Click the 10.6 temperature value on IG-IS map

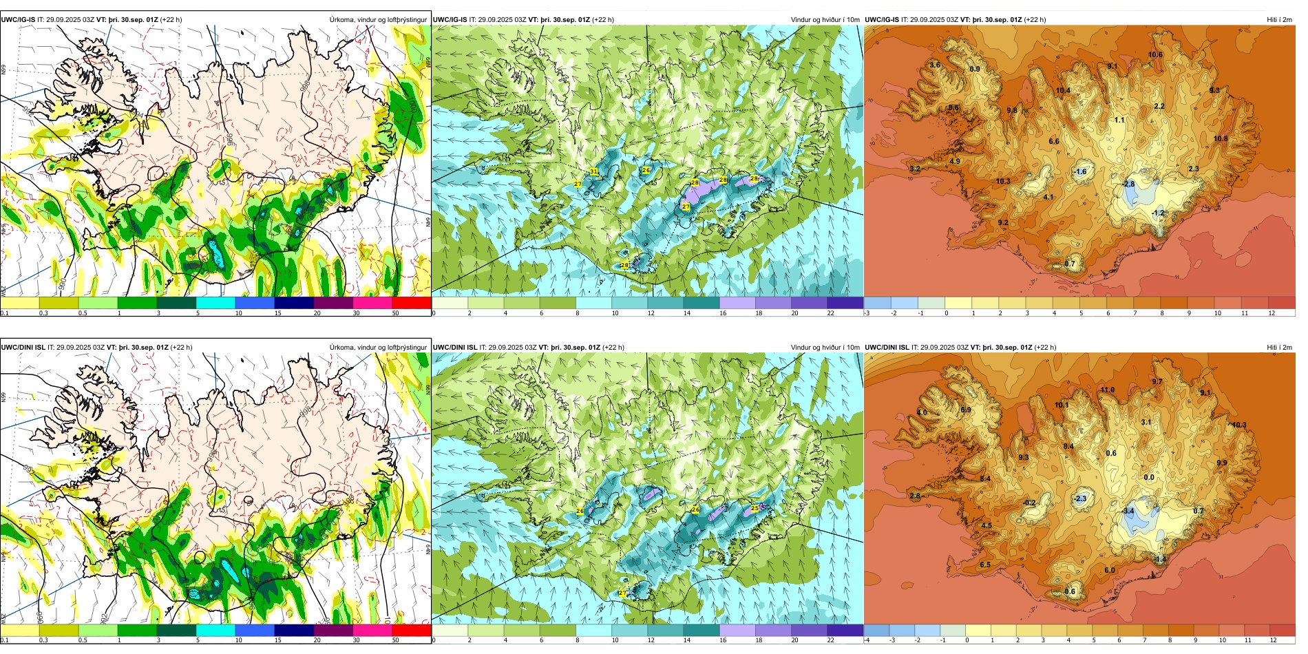pyautogui.click(x=1155, y=54)
